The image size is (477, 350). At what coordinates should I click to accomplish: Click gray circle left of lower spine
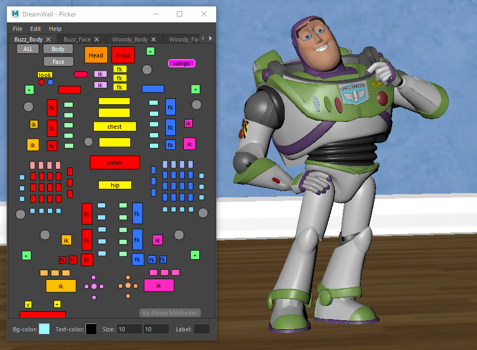[89, 141]
